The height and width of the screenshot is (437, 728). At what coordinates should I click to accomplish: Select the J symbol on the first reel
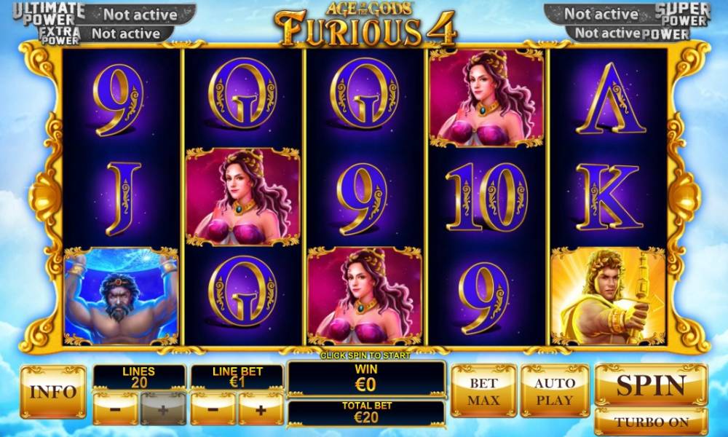point(122,198)
